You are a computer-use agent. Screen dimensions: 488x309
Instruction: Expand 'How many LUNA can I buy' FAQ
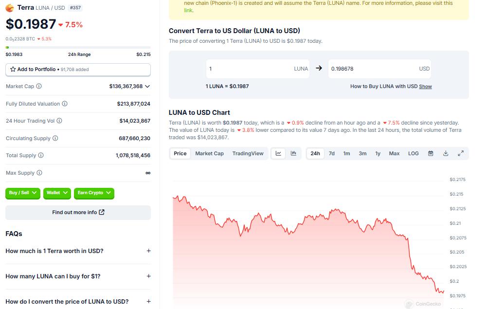[148, 276]
